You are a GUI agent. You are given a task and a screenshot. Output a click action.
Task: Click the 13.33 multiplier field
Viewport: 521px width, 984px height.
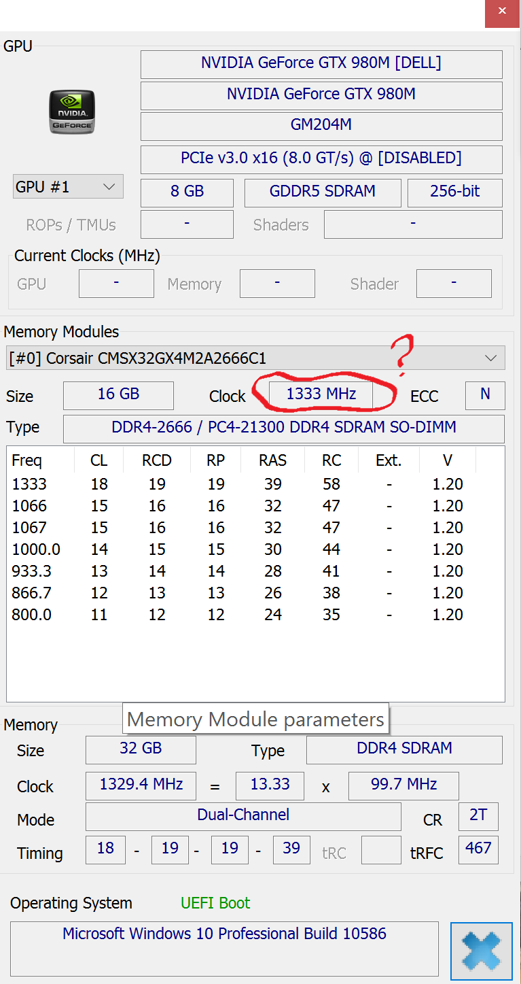click(x=270, y=785)
